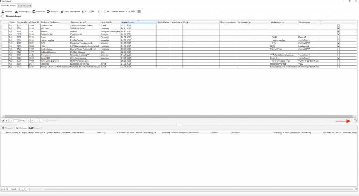Expand the Filtereinstellungen section
The image size is (359, 196).
[x=3, y=16]
